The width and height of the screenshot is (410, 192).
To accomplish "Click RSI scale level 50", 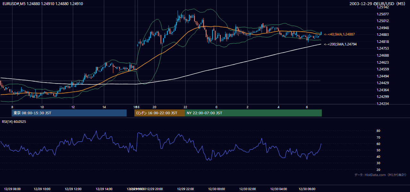I will tap(378, 150).
